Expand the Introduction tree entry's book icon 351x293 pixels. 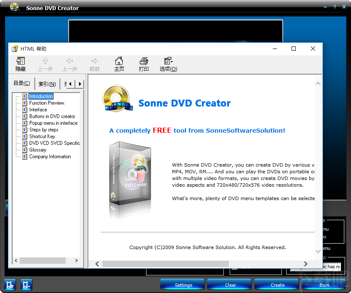(x=25, y=96)
